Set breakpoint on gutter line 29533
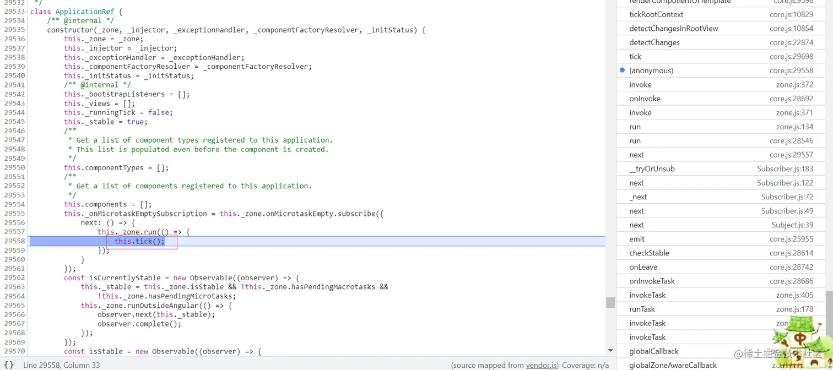Image resolution: width=833 pixels, height=370 pixels. click(14, 11)
